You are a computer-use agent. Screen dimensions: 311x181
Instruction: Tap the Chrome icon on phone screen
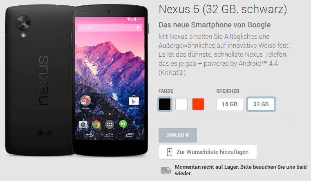pyautogui.click(x=96, y=125)
